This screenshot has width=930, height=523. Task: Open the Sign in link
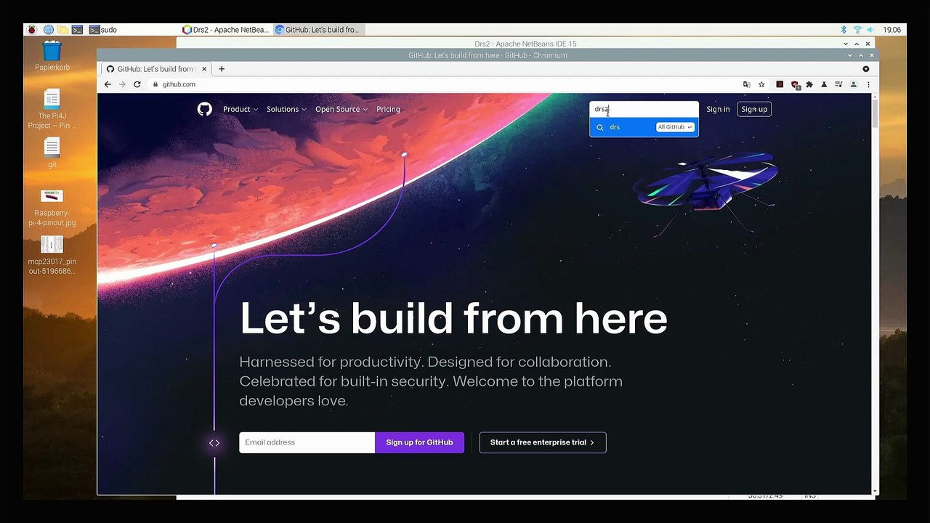718,109
